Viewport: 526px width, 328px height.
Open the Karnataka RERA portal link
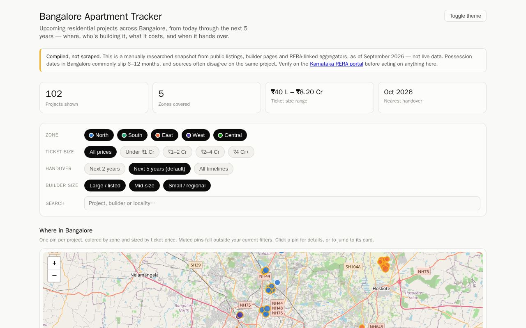click(337, 64)
